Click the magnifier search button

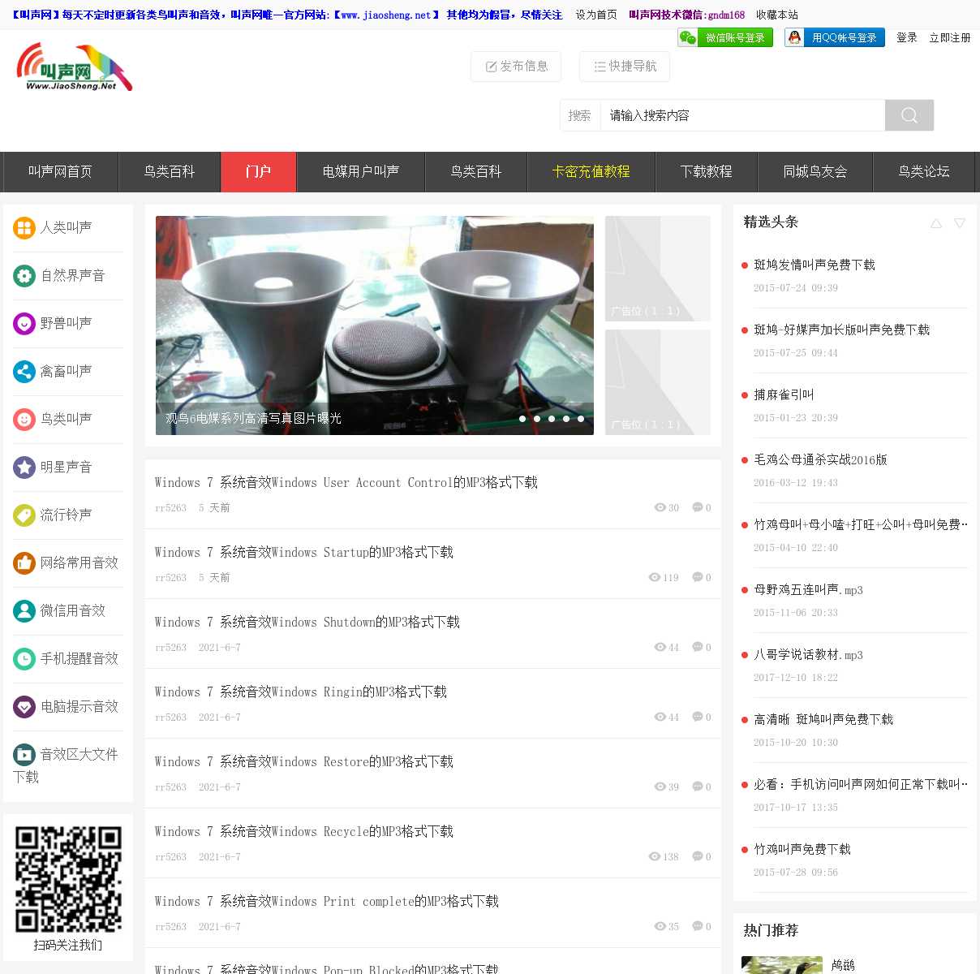tap(909, 115)
